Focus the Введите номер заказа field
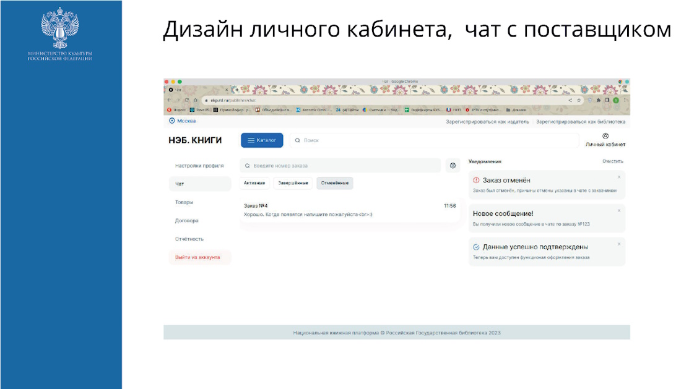The width and height of the screenshot is (681, 389). 340,166
